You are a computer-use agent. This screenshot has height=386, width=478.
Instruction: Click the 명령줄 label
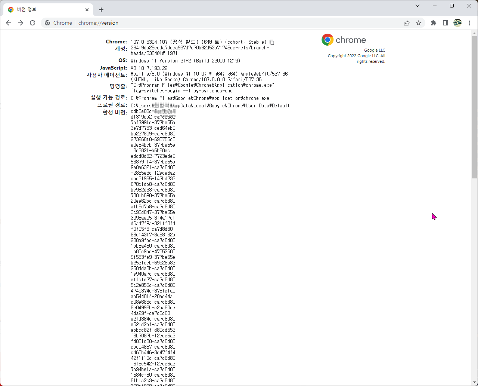[118, 86]
